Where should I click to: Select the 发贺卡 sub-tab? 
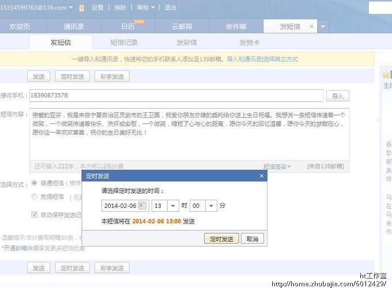click(x=250, y=43)
